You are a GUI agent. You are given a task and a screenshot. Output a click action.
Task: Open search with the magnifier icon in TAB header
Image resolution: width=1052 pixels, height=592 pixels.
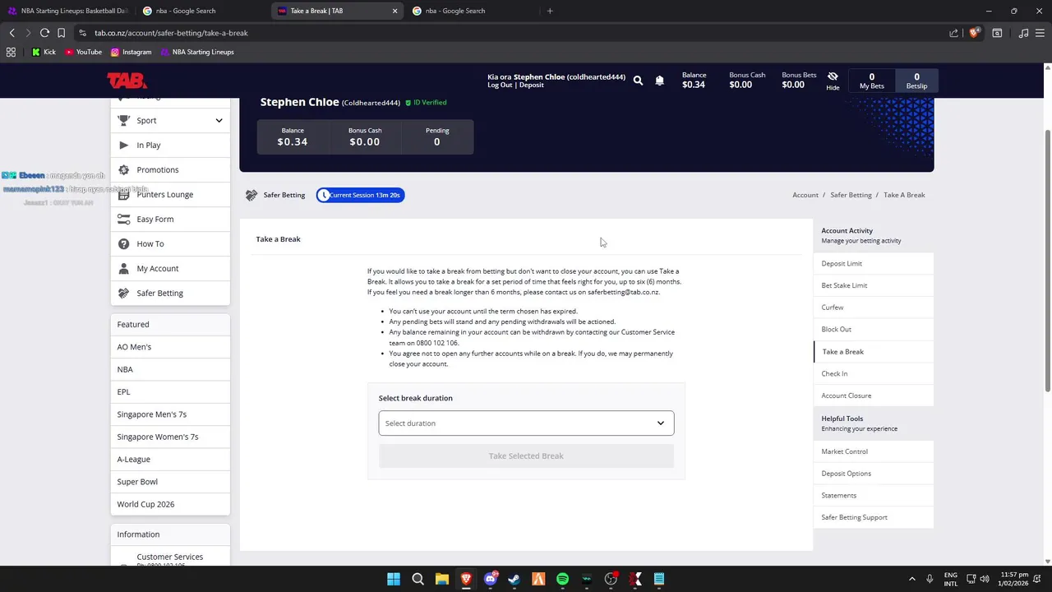coord(638,81)
